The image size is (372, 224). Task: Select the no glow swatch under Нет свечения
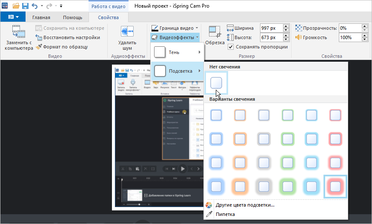216,83
